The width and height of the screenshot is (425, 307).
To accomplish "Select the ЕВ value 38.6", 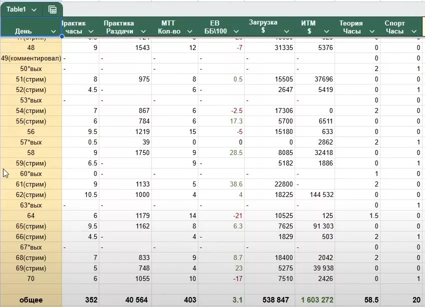I will click(x=236, y=184).
